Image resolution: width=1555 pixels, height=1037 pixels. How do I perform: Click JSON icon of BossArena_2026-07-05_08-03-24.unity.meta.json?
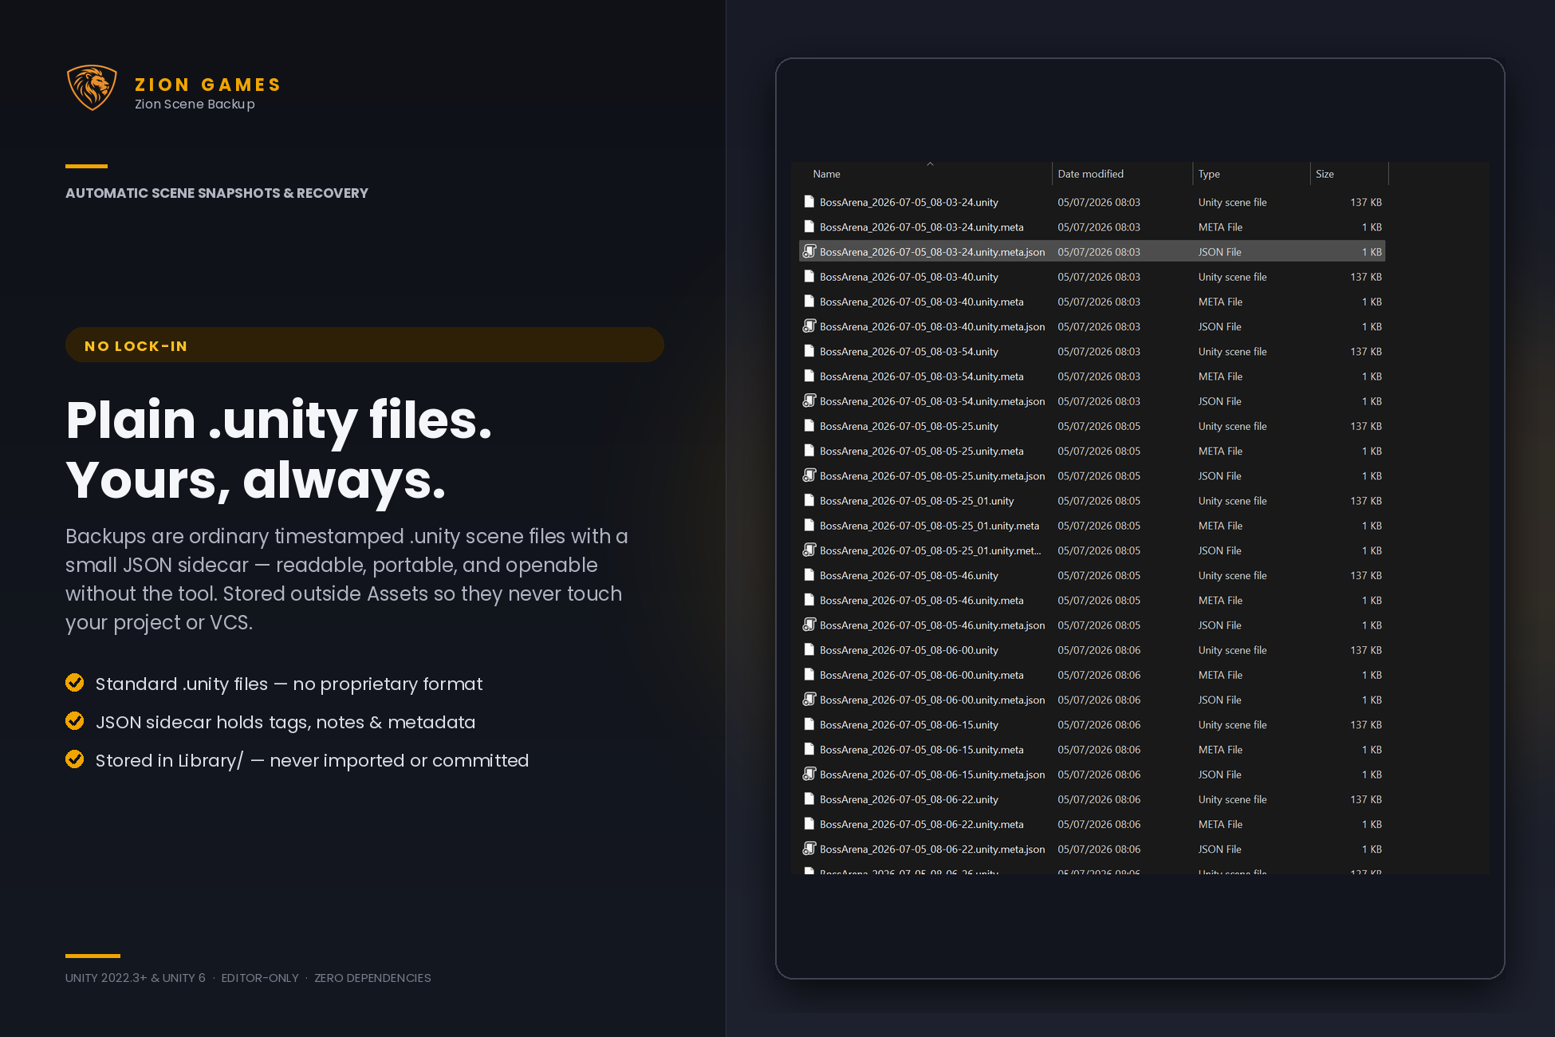click(x=809, y=251)
